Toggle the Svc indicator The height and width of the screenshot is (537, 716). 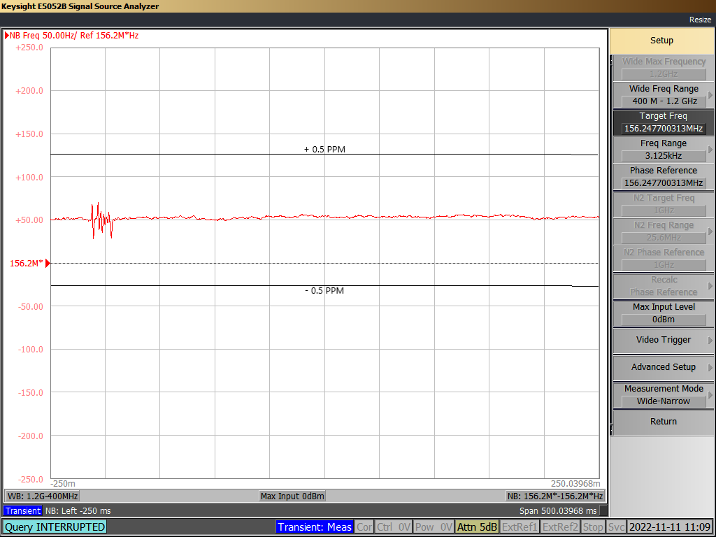(x=615, y=527)
